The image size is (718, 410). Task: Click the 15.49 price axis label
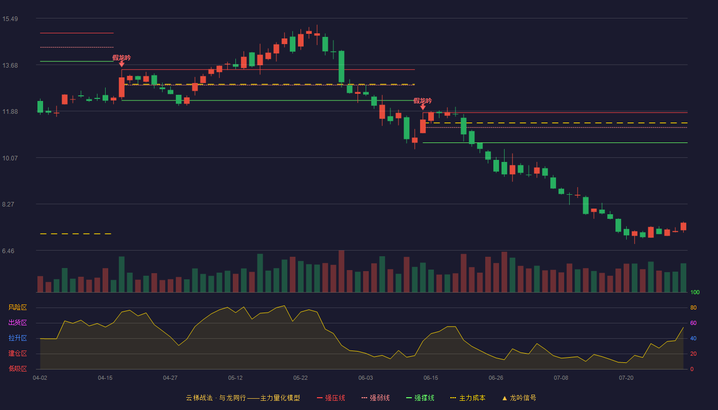(10, 19)
